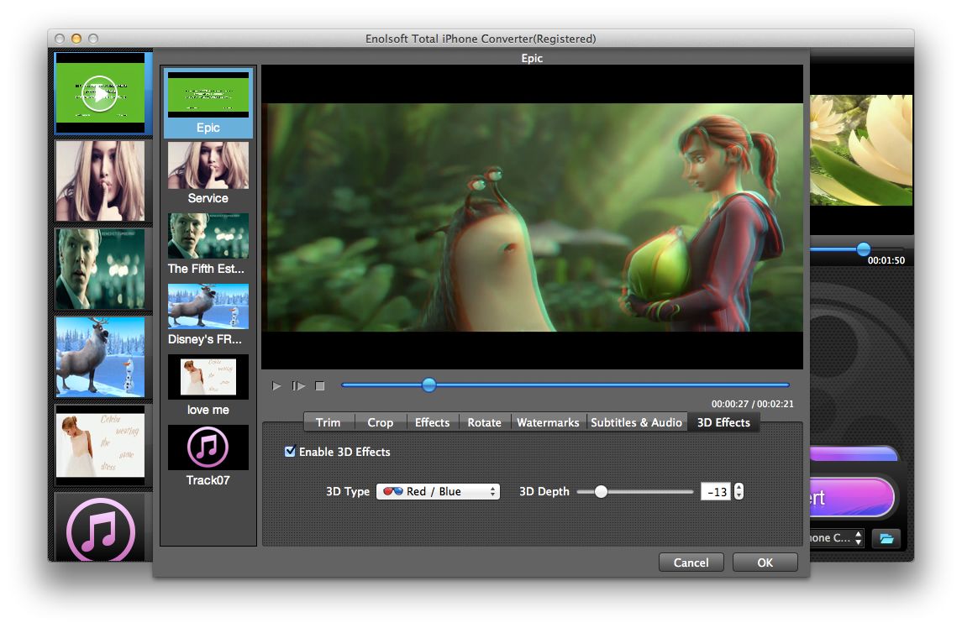Click the Cancel button
Image resolution: width=962 pixels, height=628 pixels.
691,563
